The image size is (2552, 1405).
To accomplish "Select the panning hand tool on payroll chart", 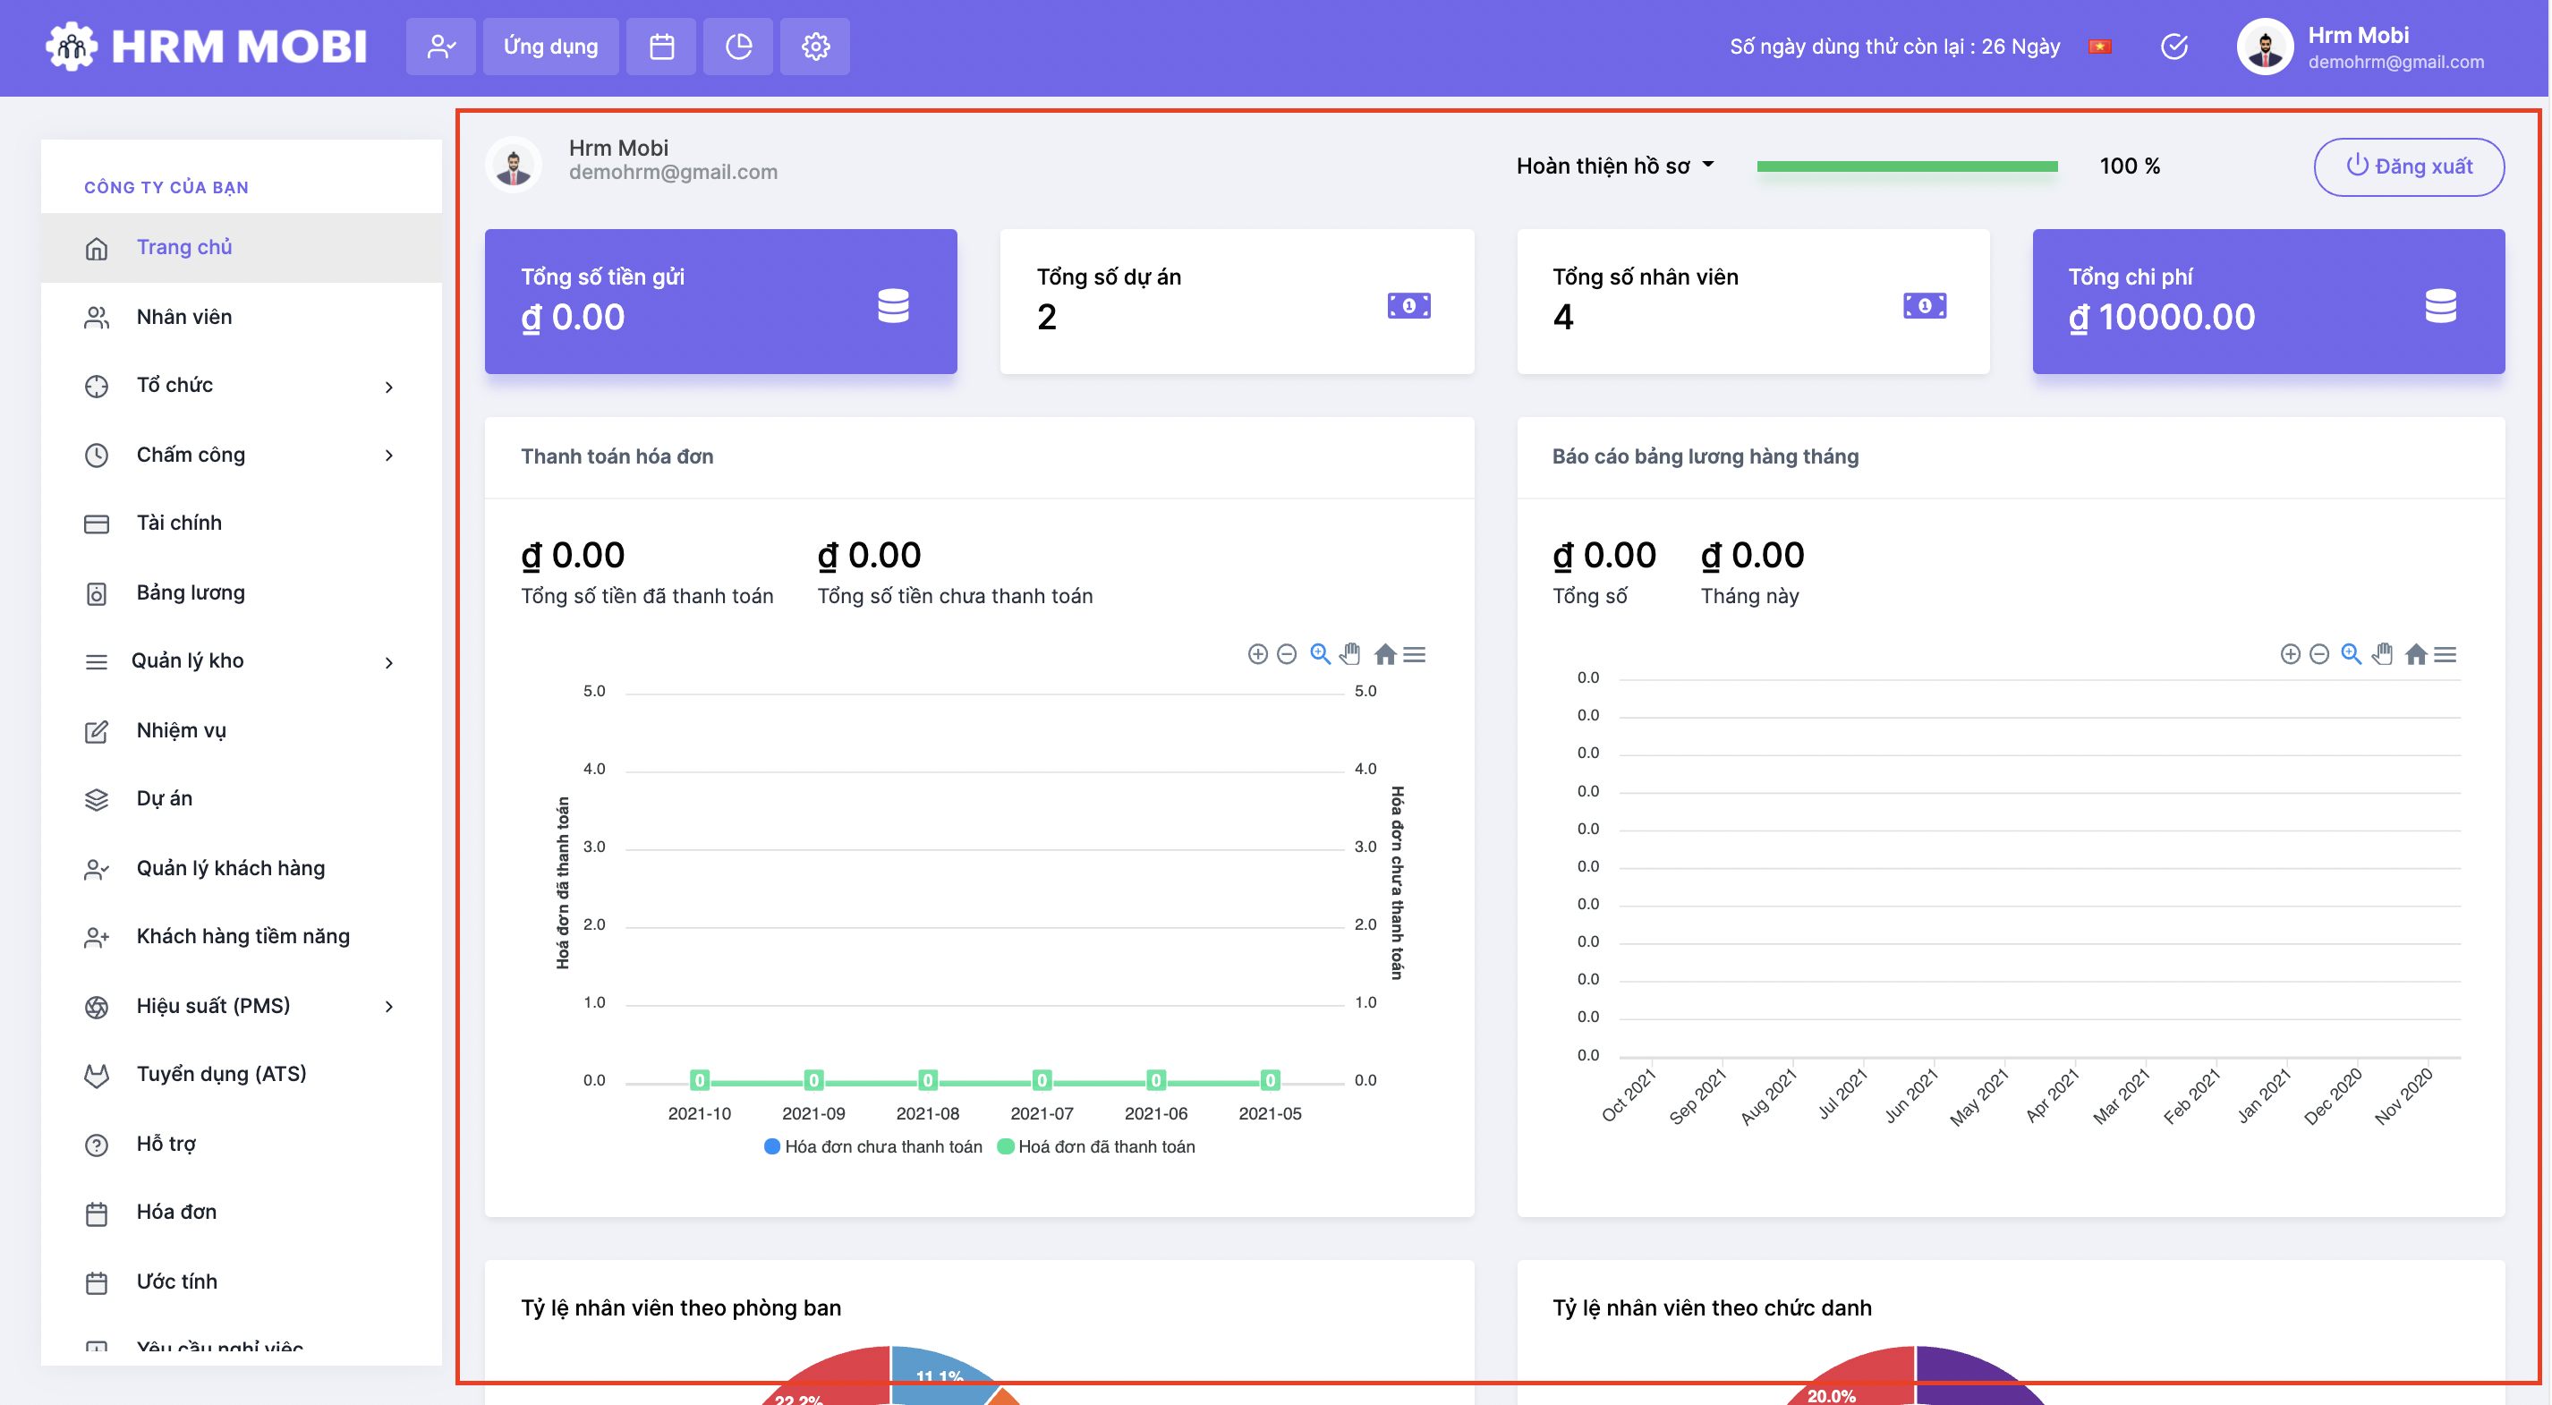I will coord(2383,654).
